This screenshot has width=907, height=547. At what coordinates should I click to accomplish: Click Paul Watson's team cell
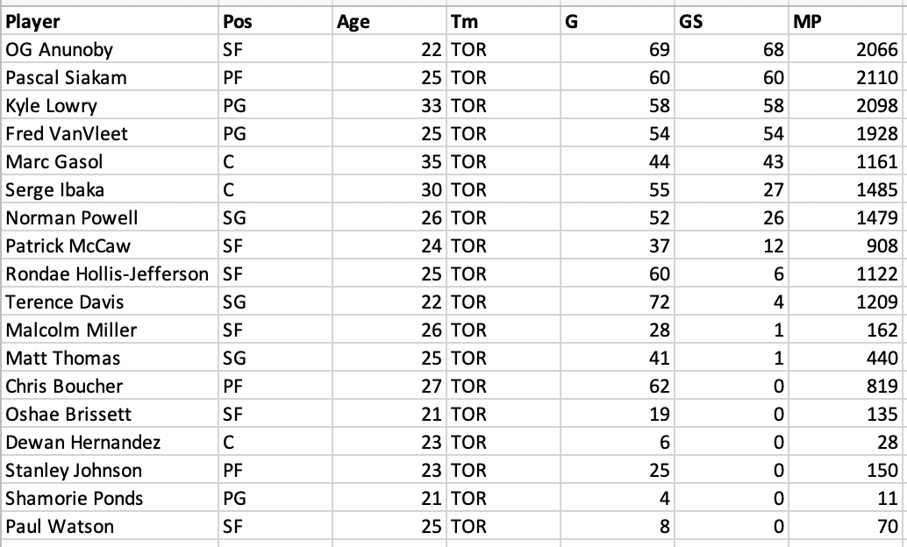(x=503, y=526)
